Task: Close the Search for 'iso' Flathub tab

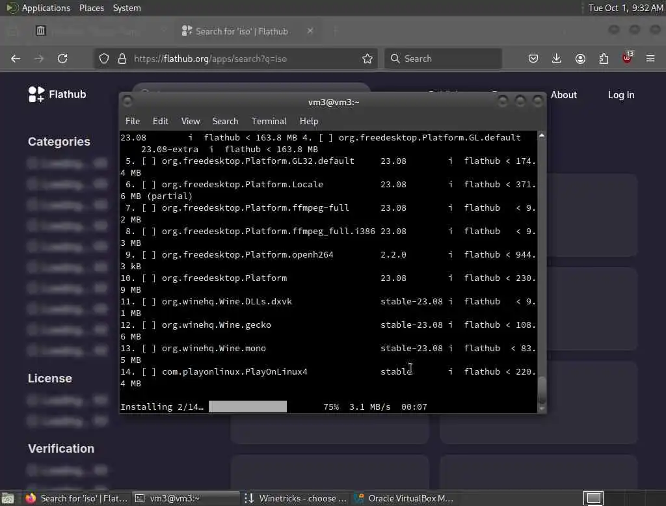Action: (310, 31)
